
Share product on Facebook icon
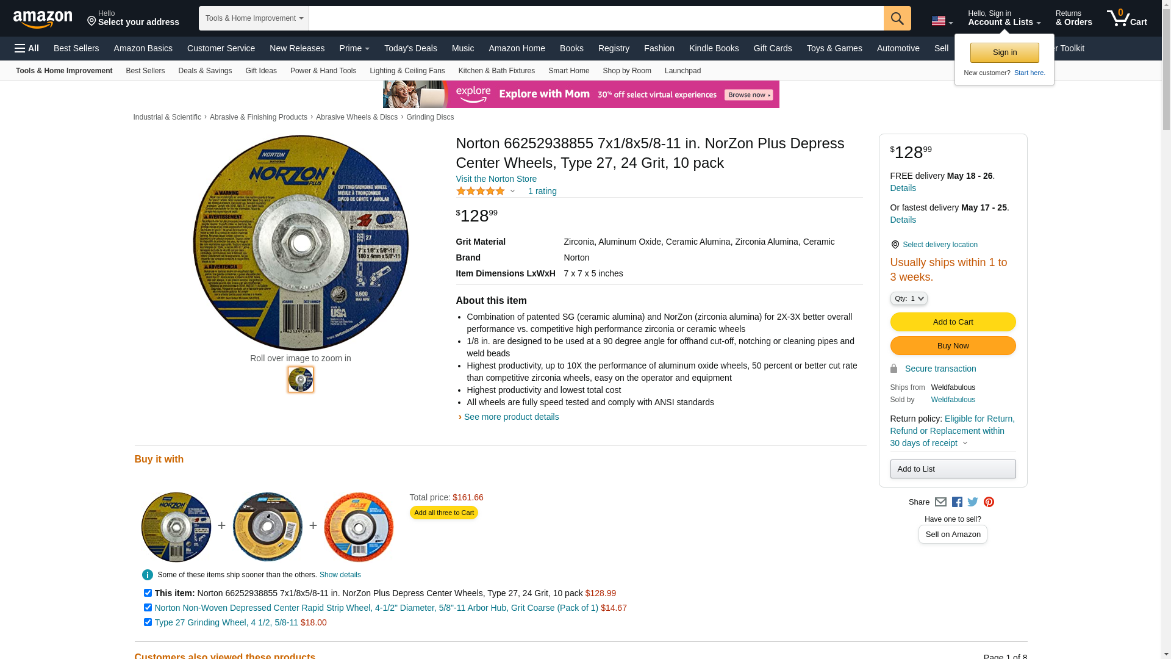click(x=957, y=502)
